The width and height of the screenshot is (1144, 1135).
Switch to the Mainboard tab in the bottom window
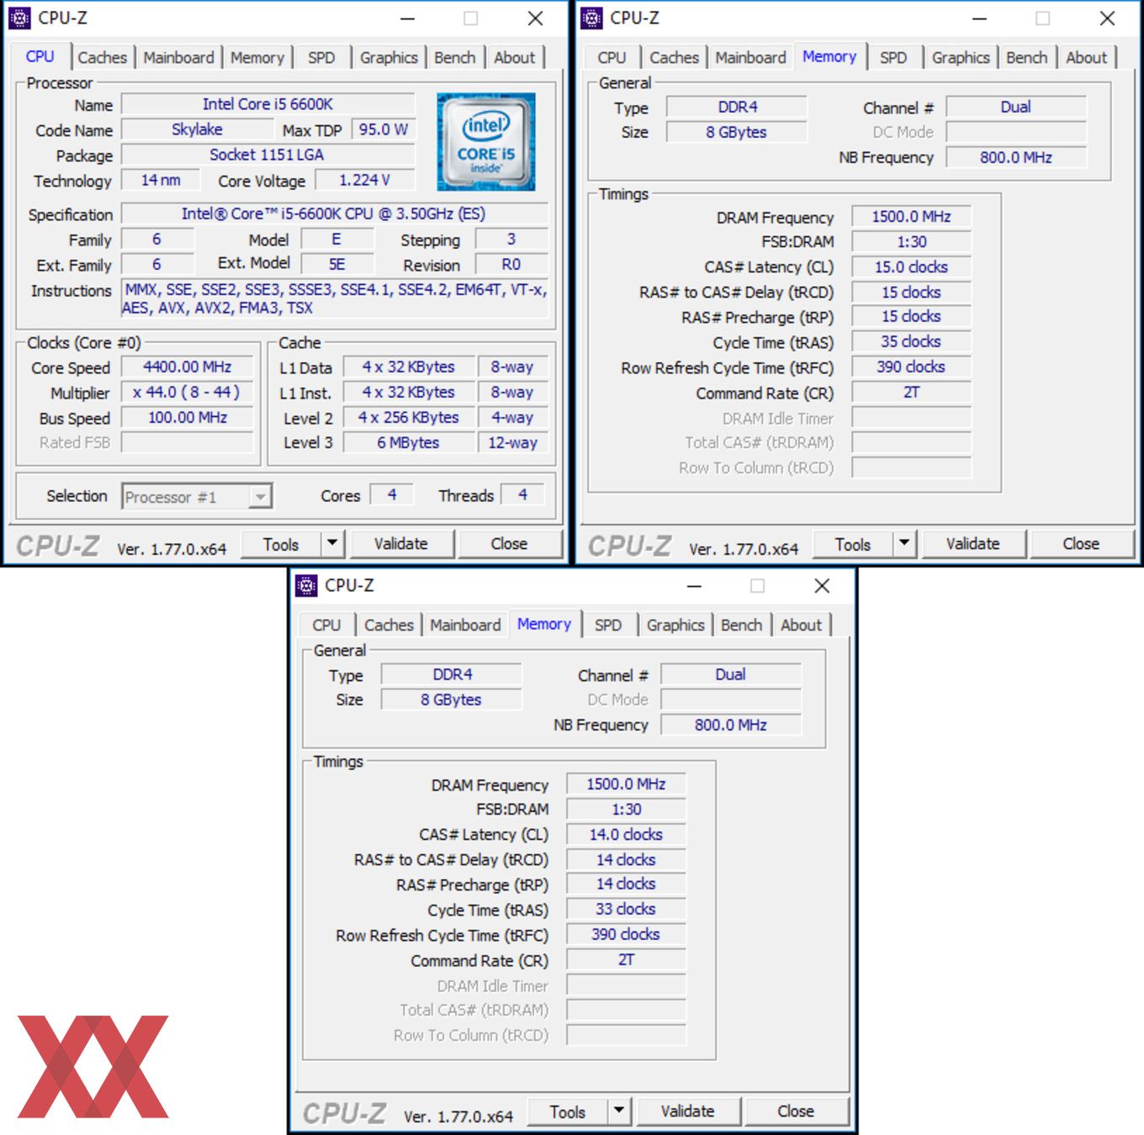(x=465, y=625)
